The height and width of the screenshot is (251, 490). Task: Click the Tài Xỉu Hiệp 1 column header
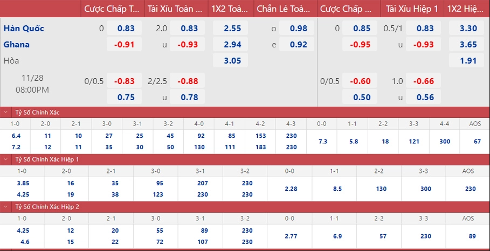coord(412,9)
